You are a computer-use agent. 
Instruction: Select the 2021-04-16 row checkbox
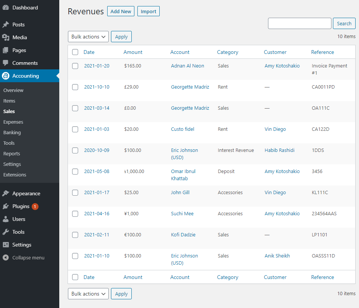click(75, 214)
